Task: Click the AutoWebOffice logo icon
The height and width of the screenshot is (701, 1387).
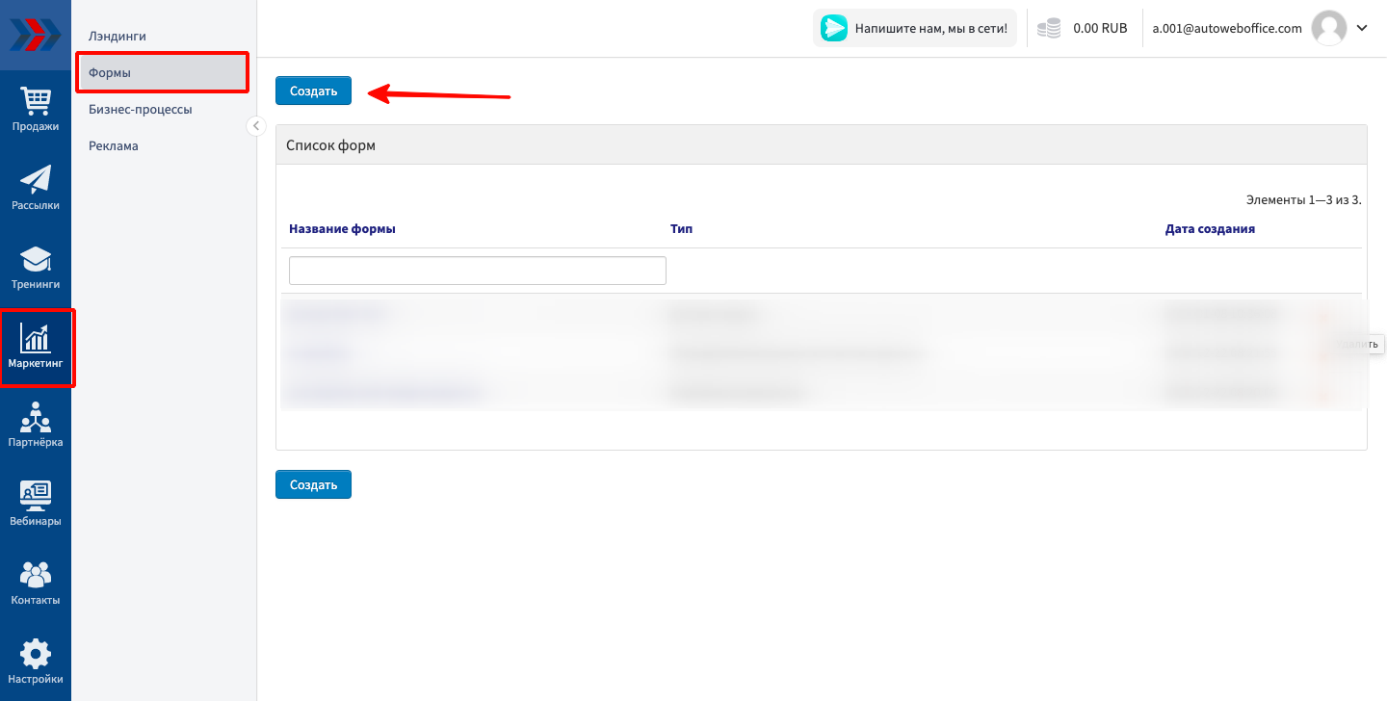Action: point(35,35)
